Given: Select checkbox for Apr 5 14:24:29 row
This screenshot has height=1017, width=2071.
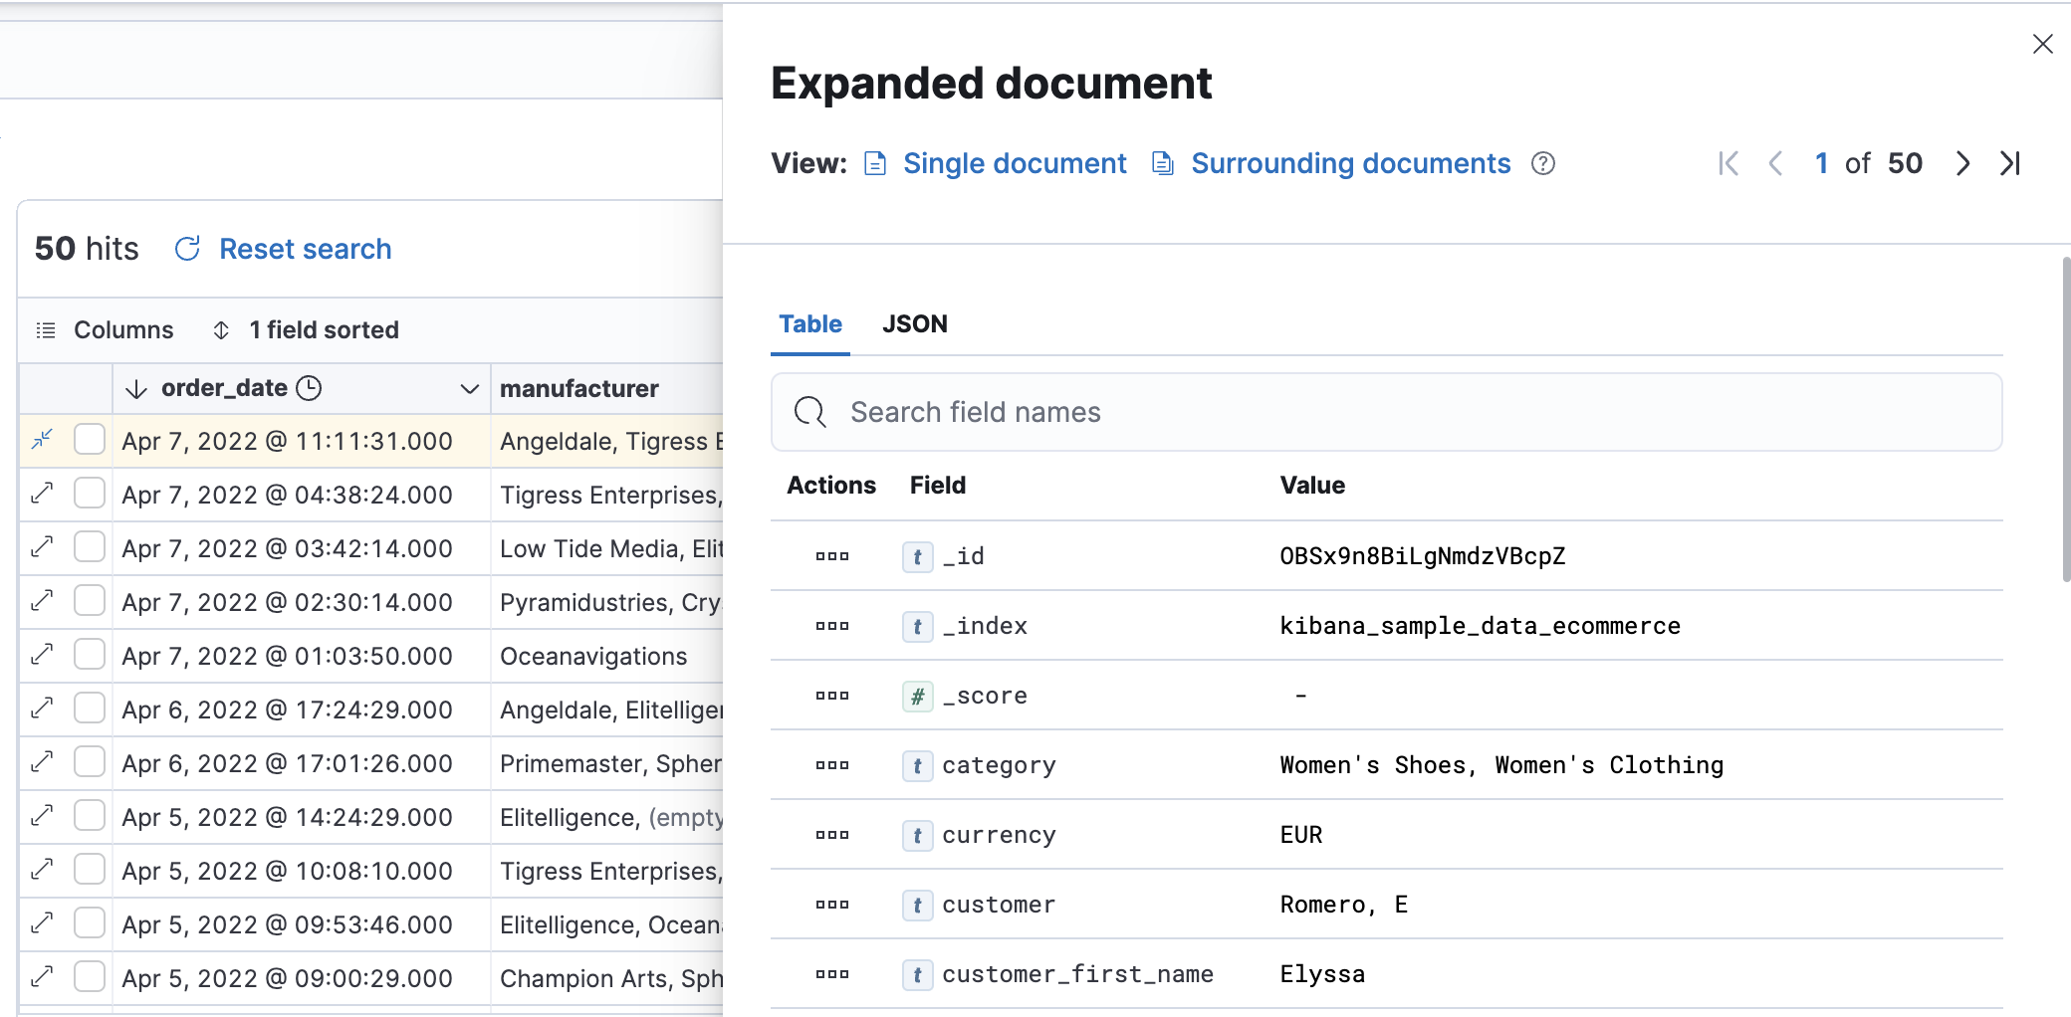Looking at the screenshot, I should click(90, 815).
